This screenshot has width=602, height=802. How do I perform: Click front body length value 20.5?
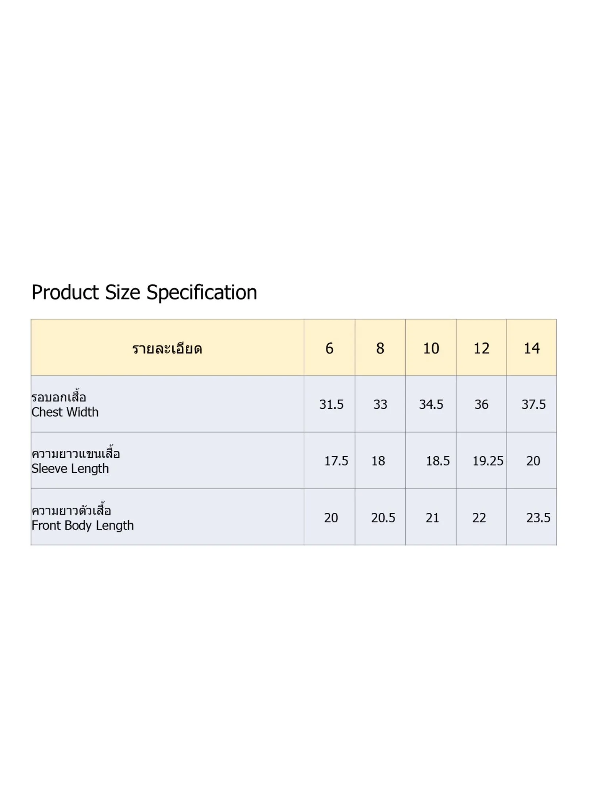(383, 518)
